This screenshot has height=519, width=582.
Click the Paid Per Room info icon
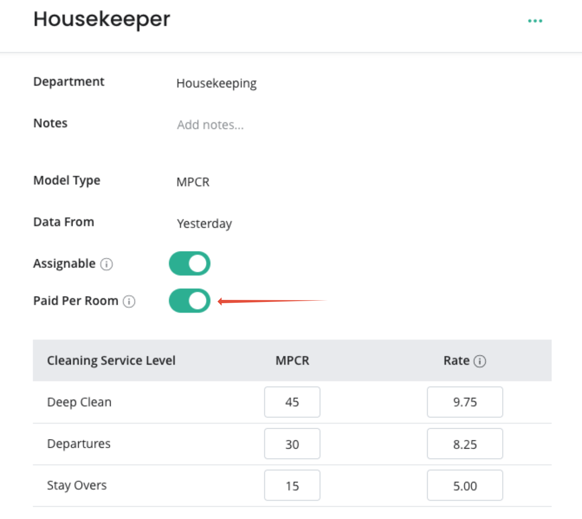coord(129,301)
